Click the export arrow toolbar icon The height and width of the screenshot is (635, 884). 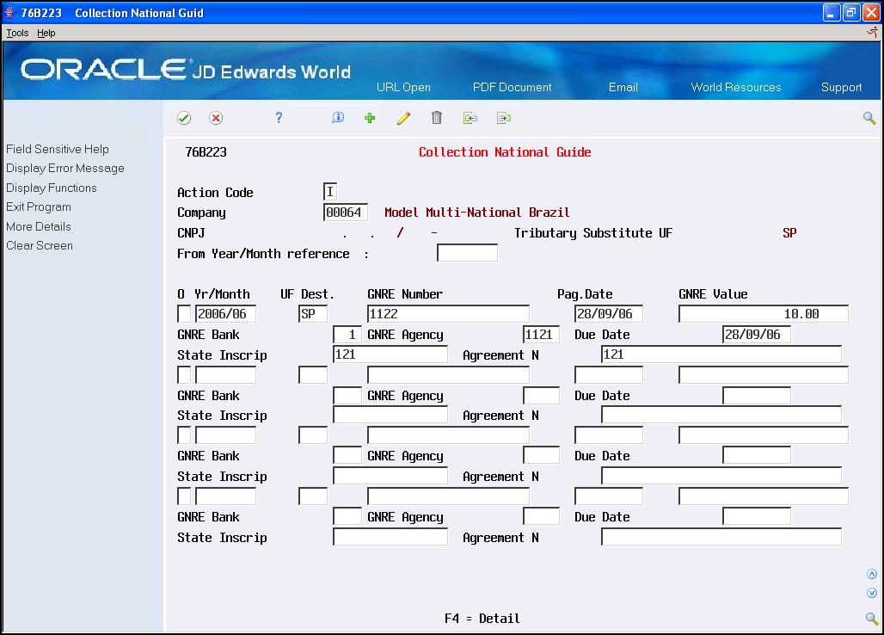tap(503, 118)
